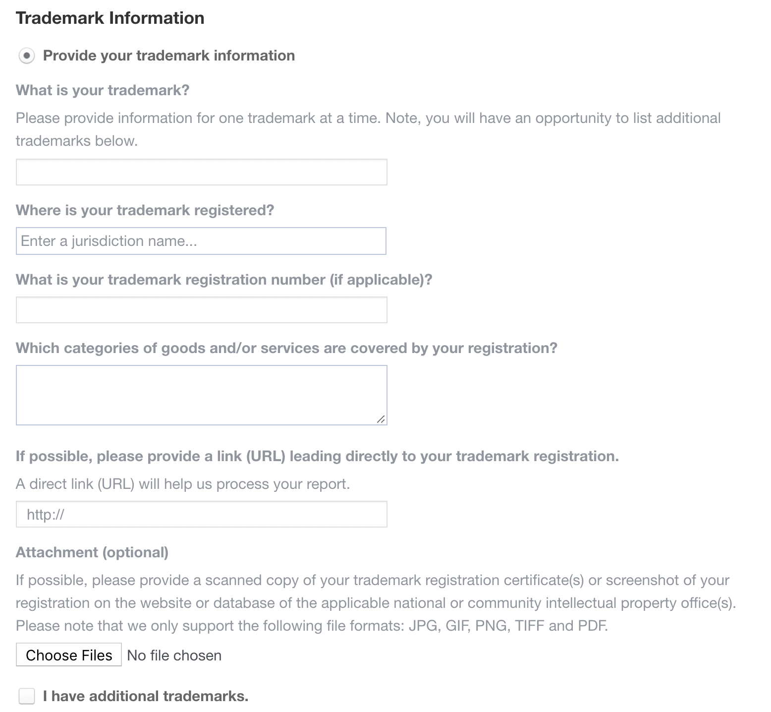Click the registration number input box
This screenshot has width=771, height=712.
[x=201, y=310]
